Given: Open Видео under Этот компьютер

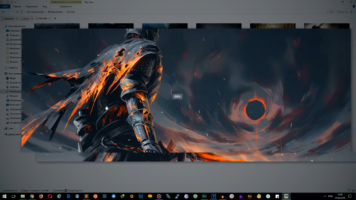Looking at the screenshot, I should point(11,78).
